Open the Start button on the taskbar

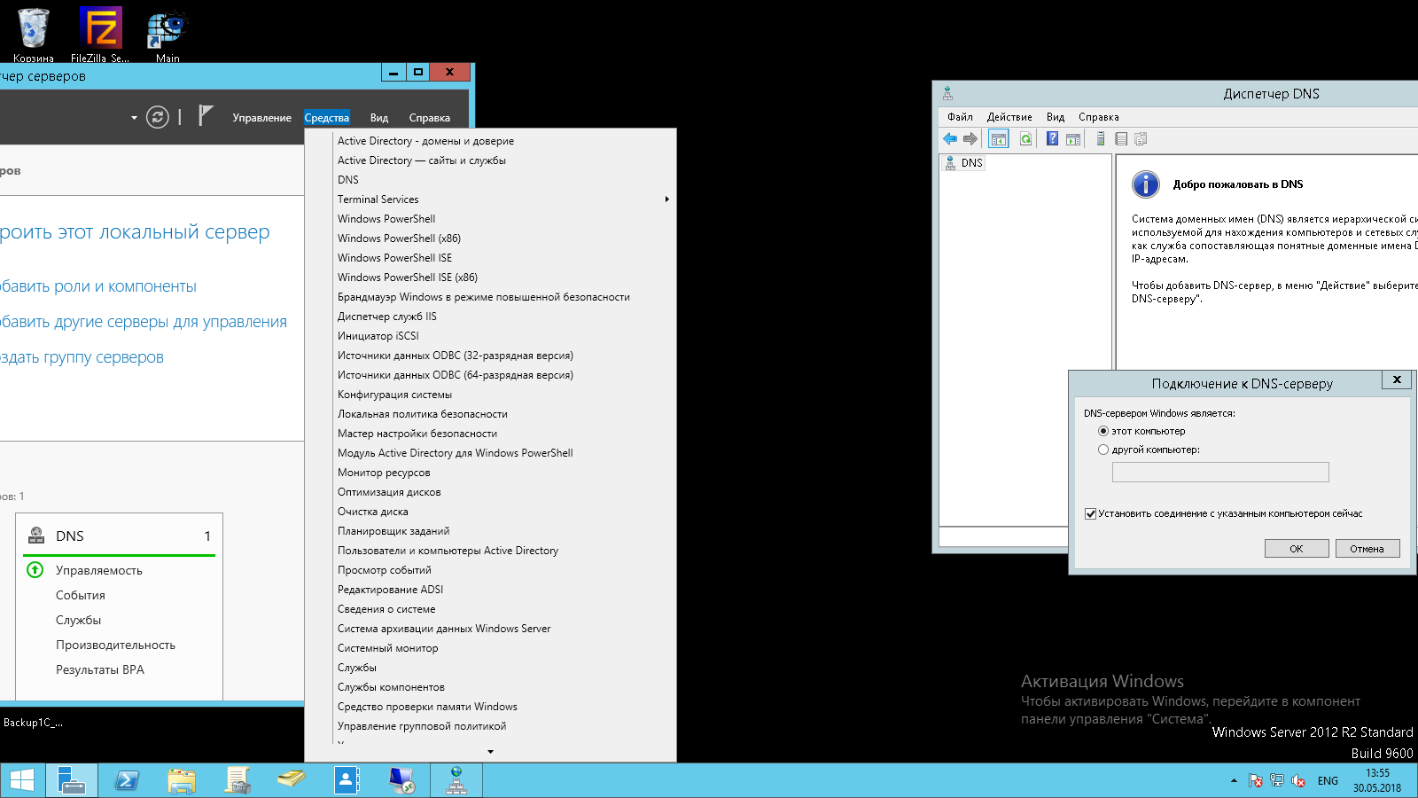pyautogui.click(x=21, y=780)
